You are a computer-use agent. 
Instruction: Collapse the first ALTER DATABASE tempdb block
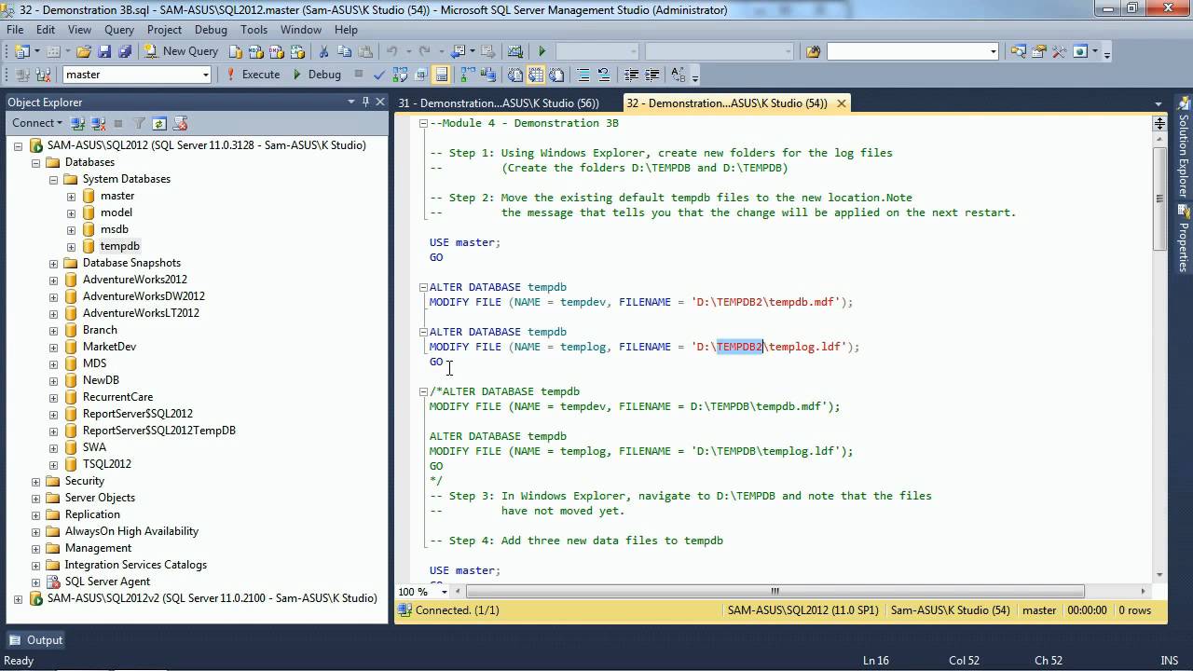[423, 287]
